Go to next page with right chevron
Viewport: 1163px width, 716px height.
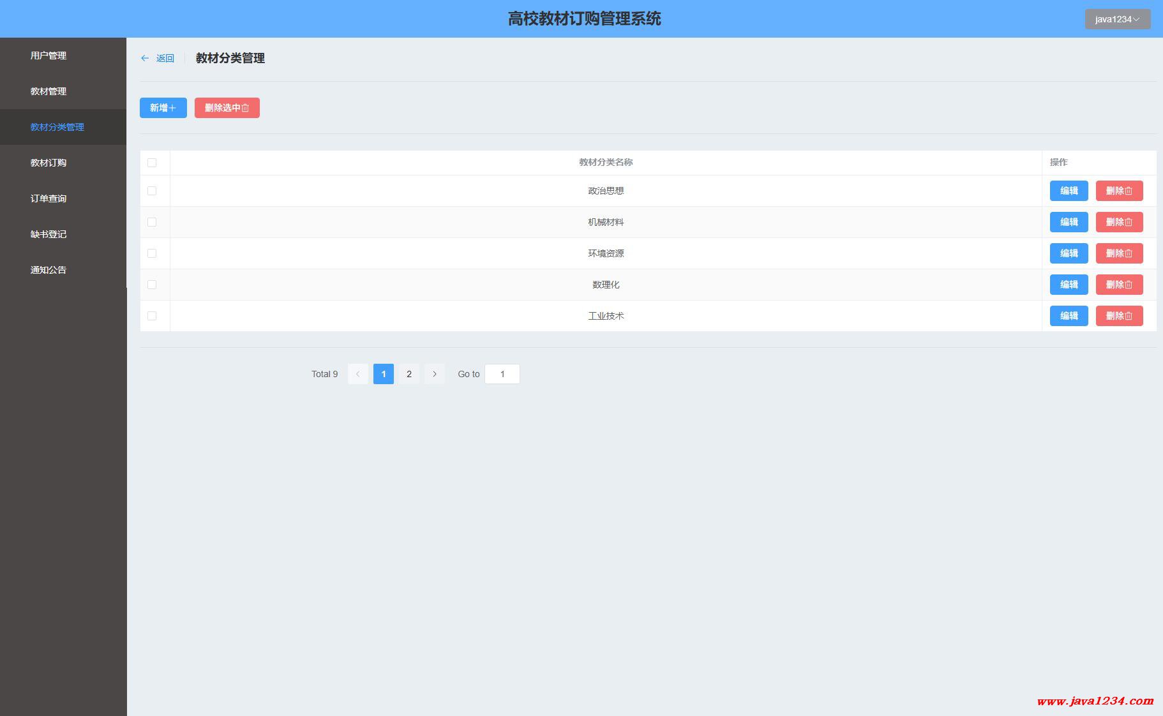(x=435, y=374)
